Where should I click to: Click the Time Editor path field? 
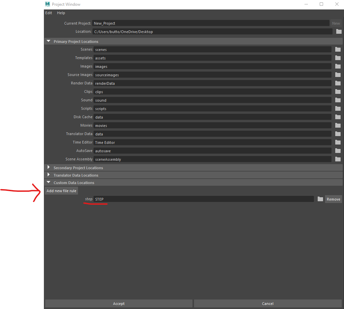212,143
